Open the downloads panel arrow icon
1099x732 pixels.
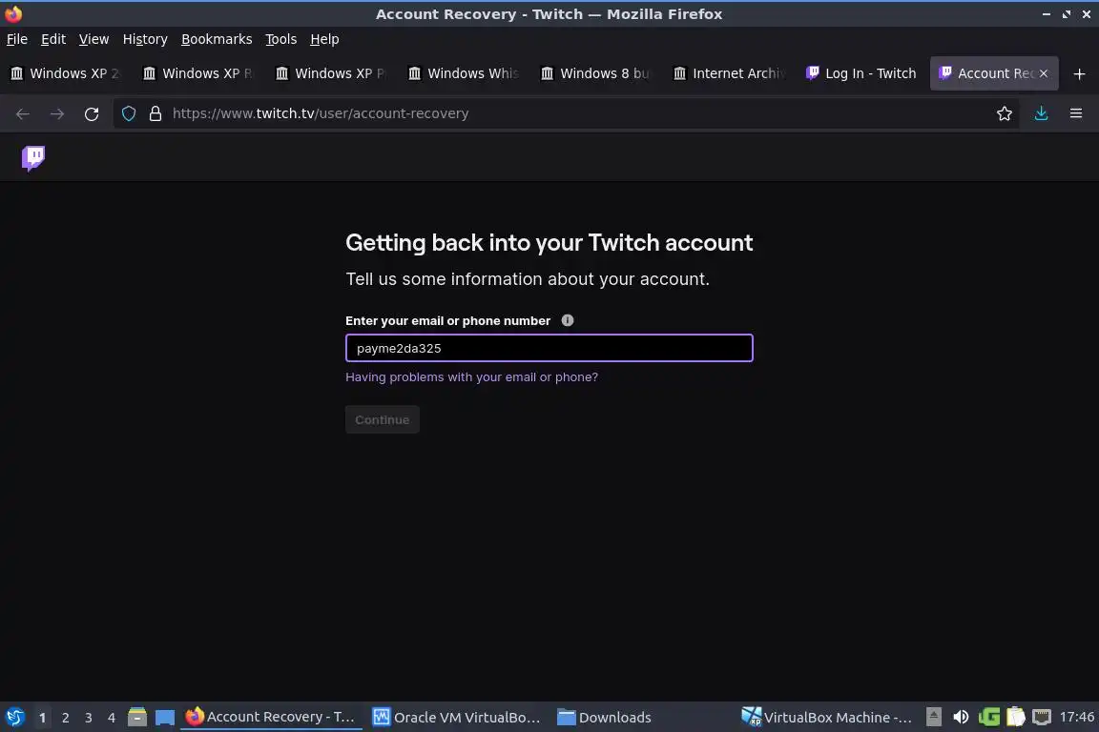point(1041,113)
